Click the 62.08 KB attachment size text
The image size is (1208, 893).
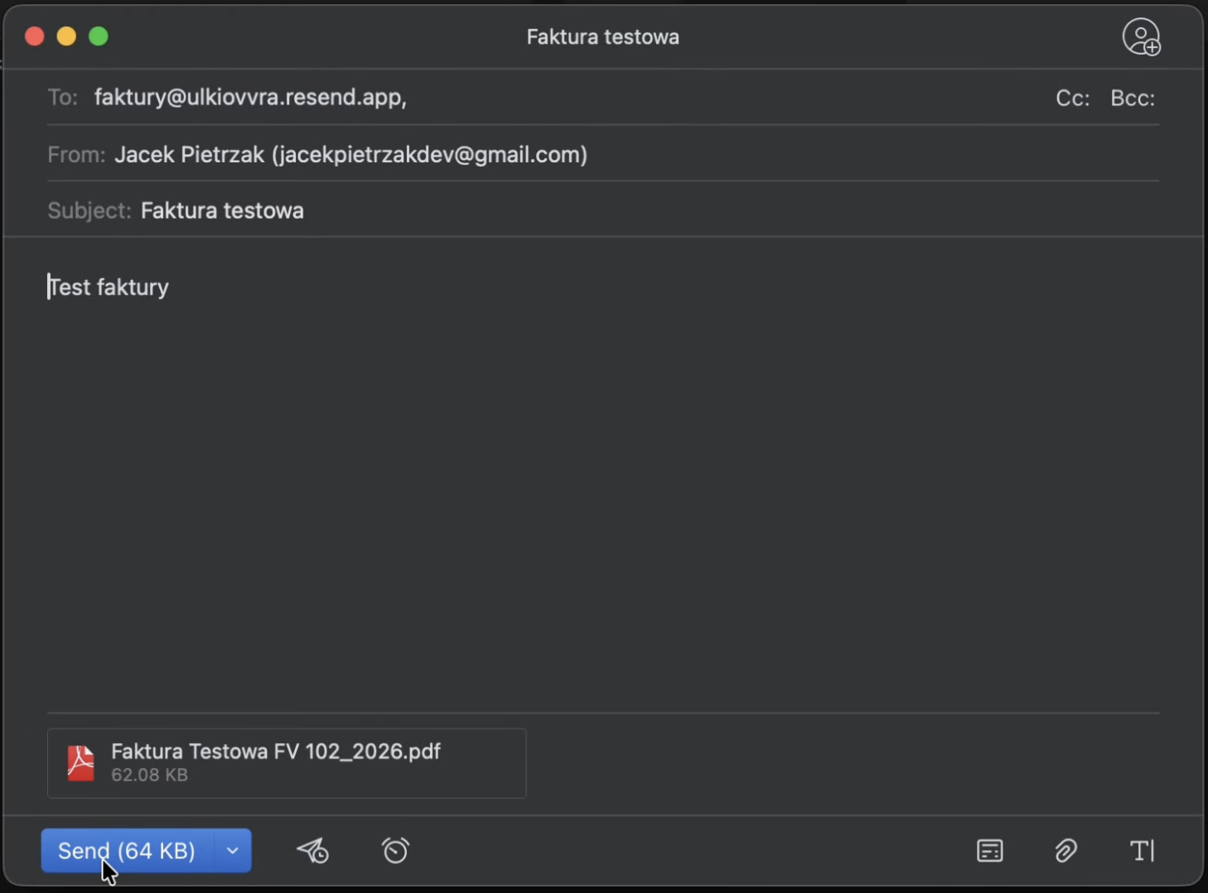tap(150, 775)
